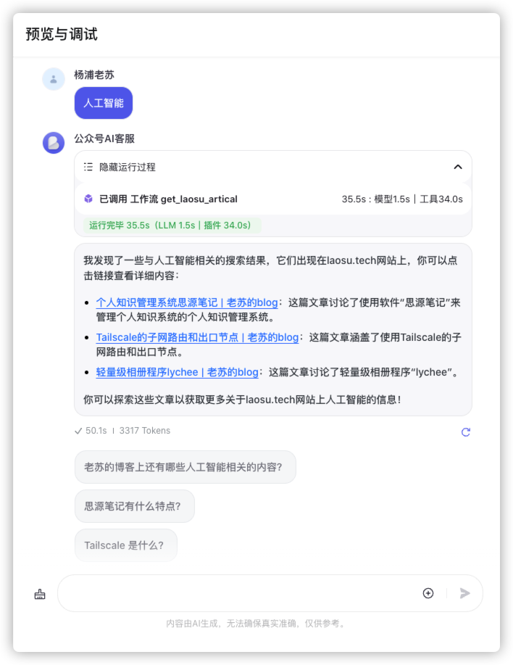Expand the get_laosu_artical workflow call row

(x=273, y=199)
